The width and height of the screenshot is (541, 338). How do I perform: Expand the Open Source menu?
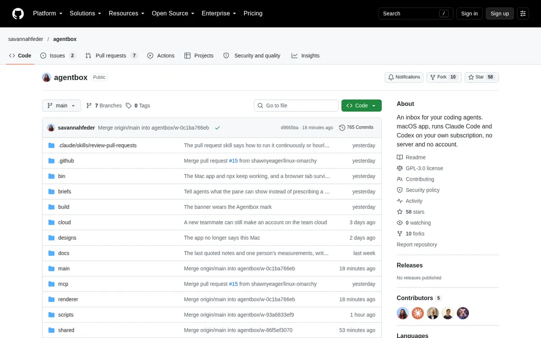(173, 14)
